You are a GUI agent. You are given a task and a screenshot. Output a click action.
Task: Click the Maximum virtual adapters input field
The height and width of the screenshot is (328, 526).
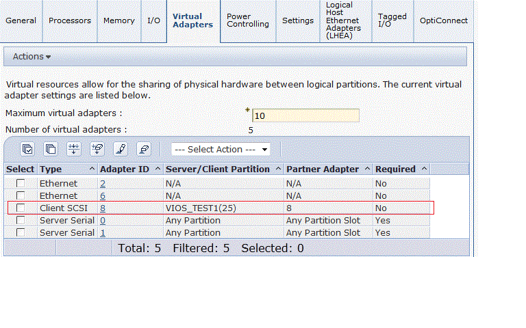coord(305,115)
